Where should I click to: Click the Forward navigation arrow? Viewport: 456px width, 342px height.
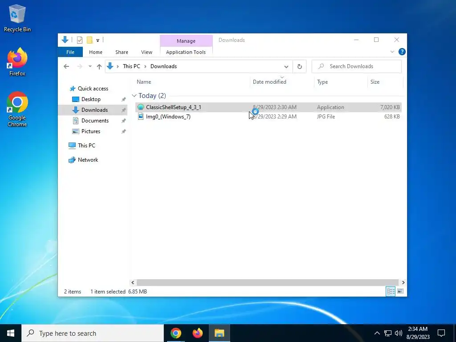[80, 66]
